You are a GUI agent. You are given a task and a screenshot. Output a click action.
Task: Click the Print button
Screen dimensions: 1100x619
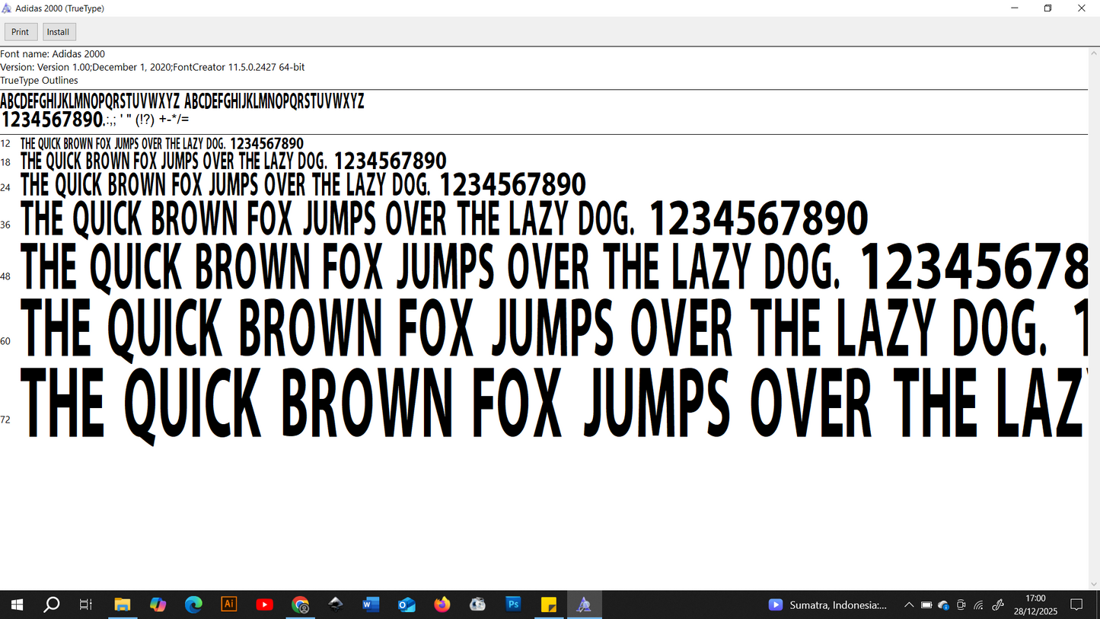pos(21,32)
